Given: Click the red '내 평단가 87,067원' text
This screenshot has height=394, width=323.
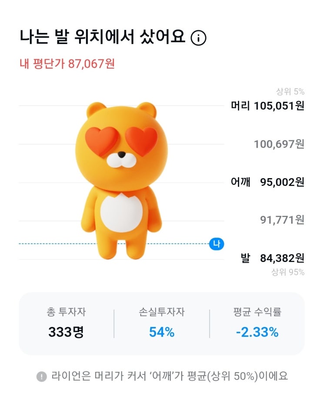Looking at the screenshot, I should pos(67,64).
